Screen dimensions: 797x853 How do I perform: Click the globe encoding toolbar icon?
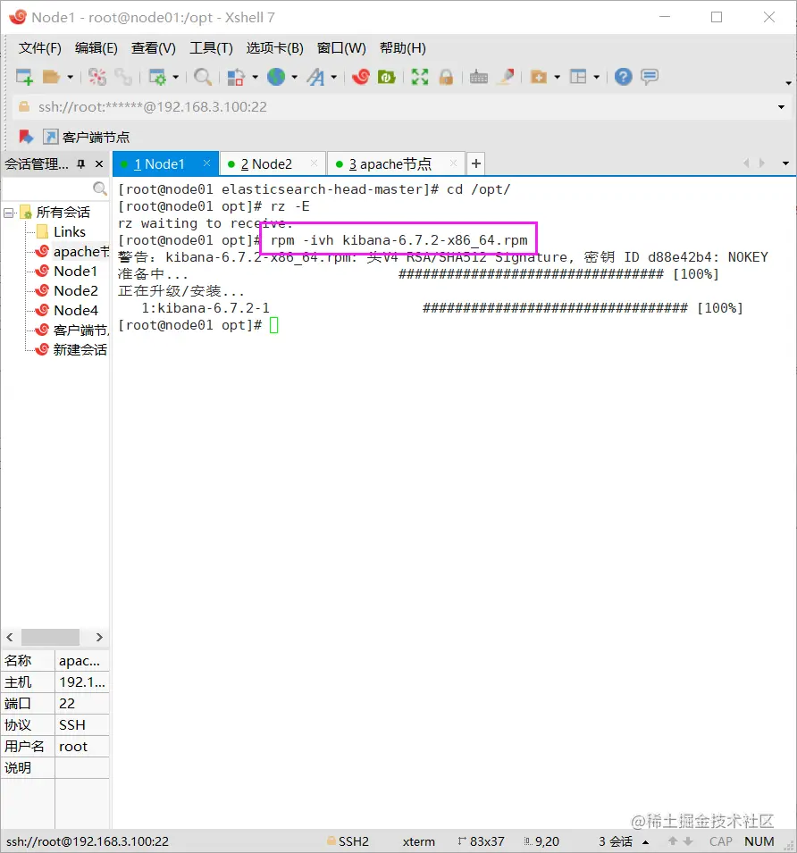276,77
